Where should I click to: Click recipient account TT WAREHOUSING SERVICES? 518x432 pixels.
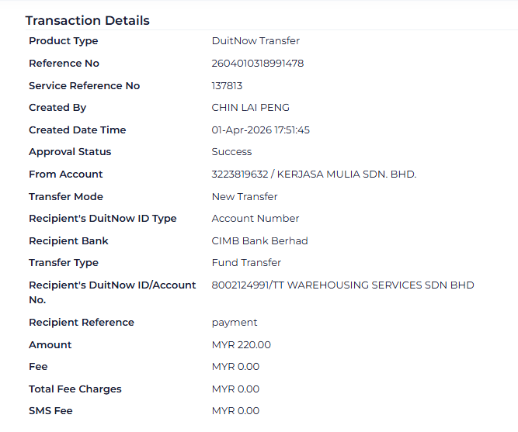pyautogui.click(x=342, y=285)
